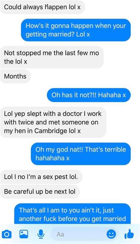Tap the 'How's it gonna happen' blue bubble

click(76, 30)
